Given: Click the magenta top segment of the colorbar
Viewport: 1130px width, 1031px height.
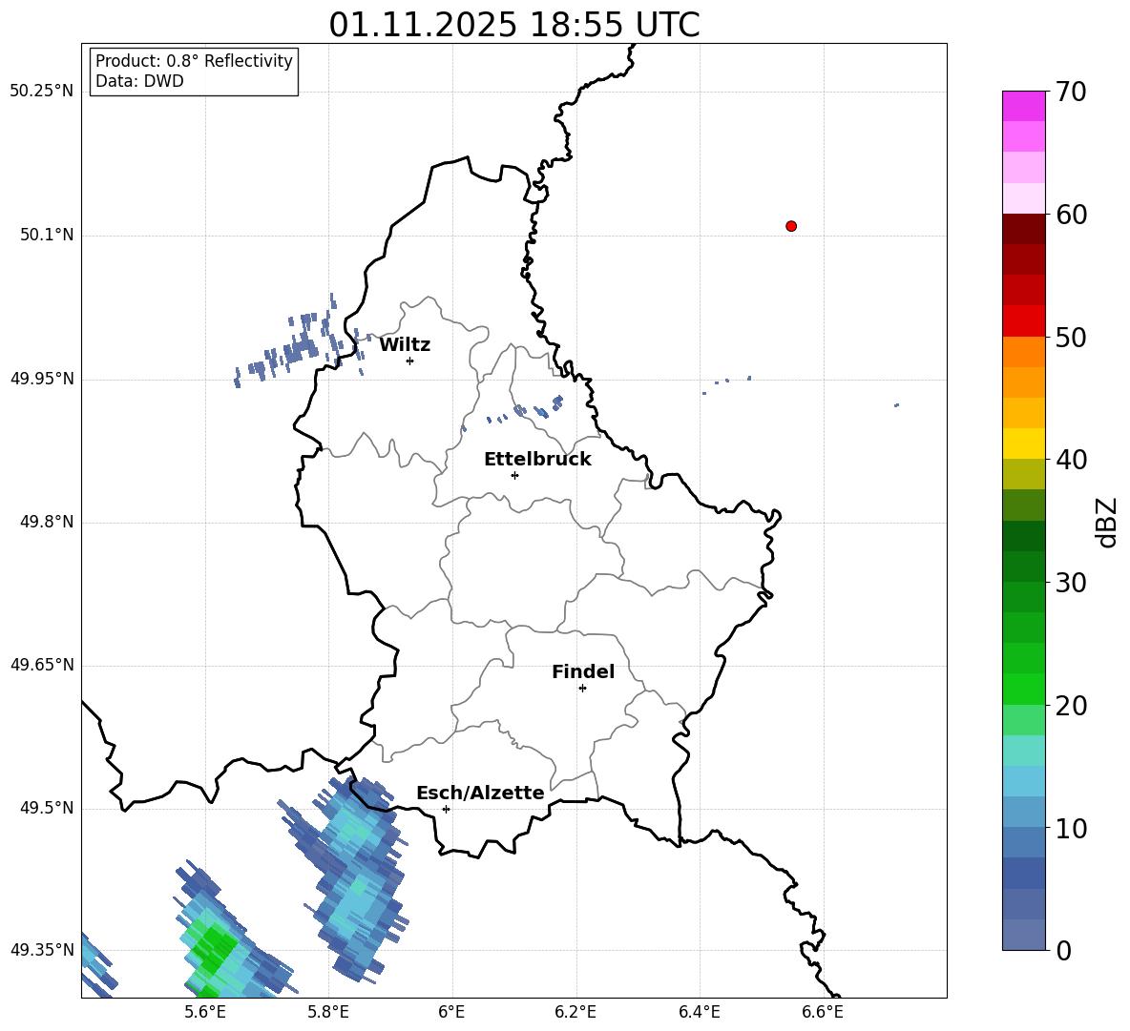Looking at the screenshot, I should point(1023,106).
